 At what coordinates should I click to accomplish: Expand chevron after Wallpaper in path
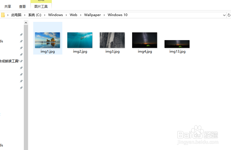(104, 15)
